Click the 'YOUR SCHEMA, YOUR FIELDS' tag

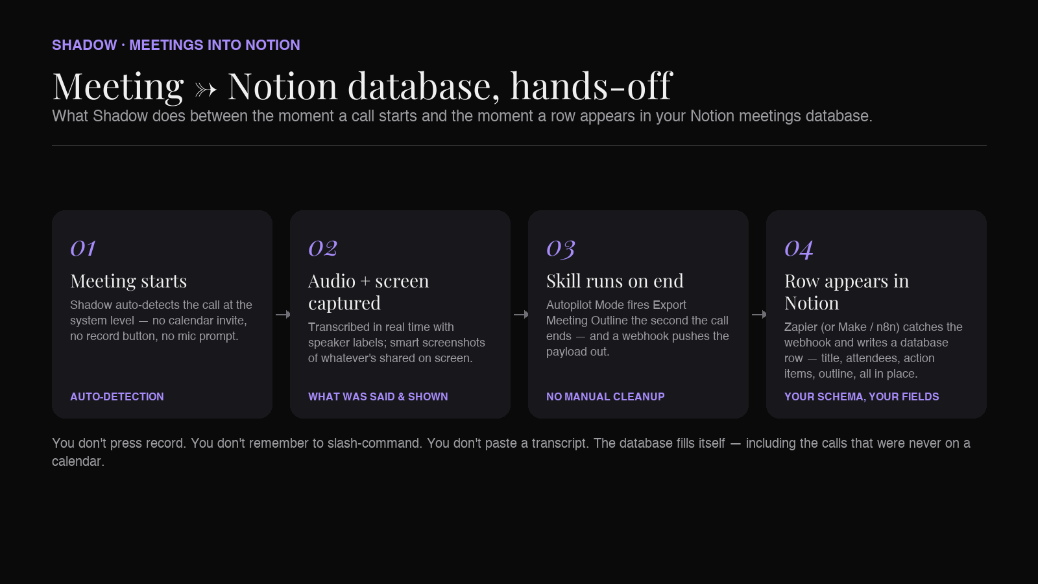point(862,396)
